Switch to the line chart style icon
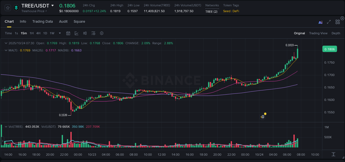The image size is (345, 162). (76, 33)
